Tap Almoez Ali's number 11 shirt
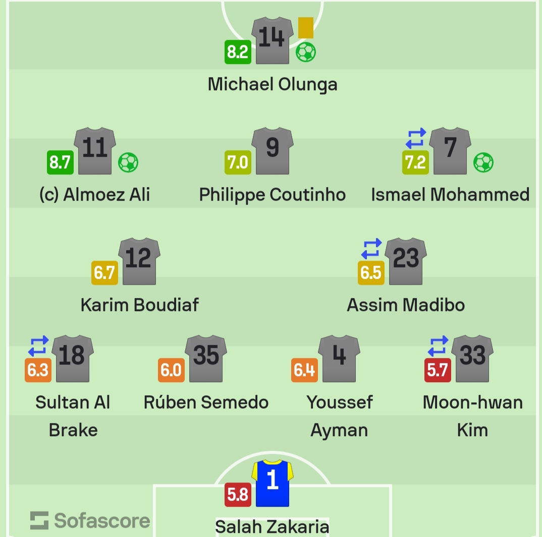Screen dimensions: 542x537 pos(95,151)
